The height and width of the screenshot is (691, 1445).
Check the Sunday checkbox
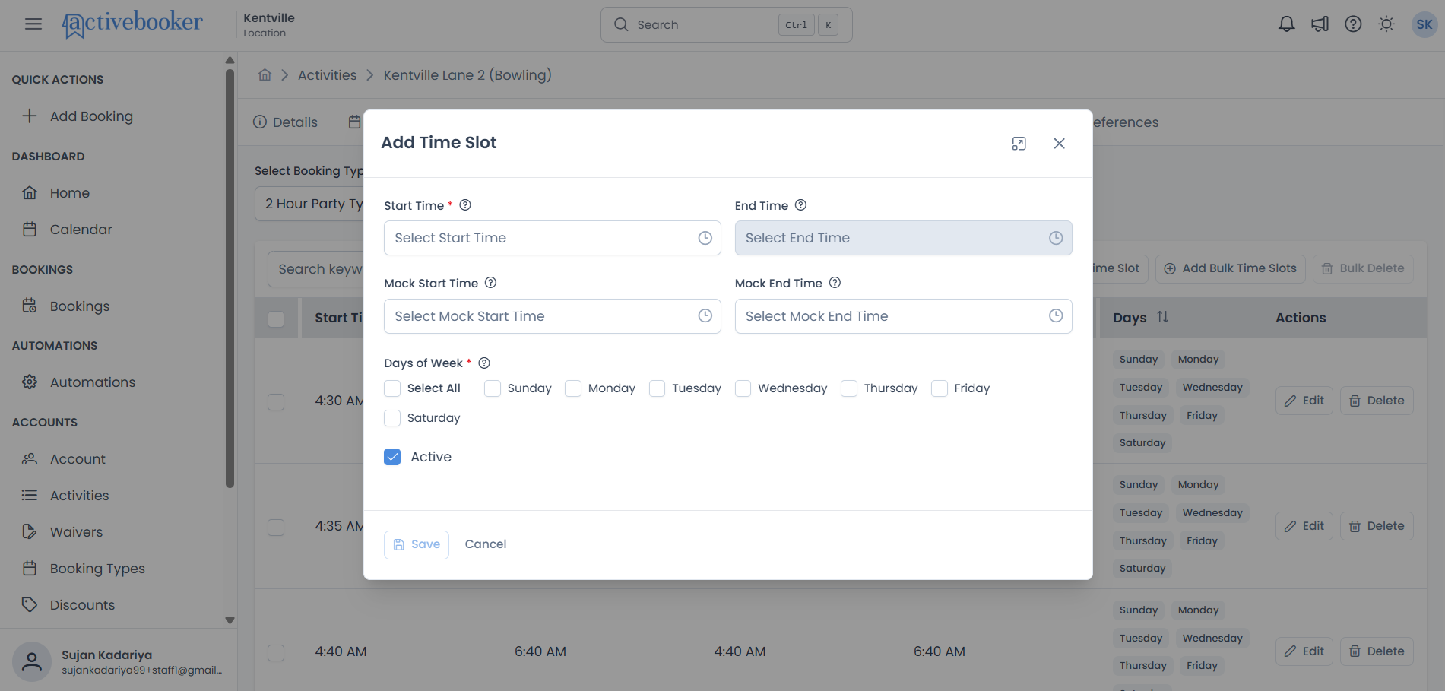tap(493, 388)
